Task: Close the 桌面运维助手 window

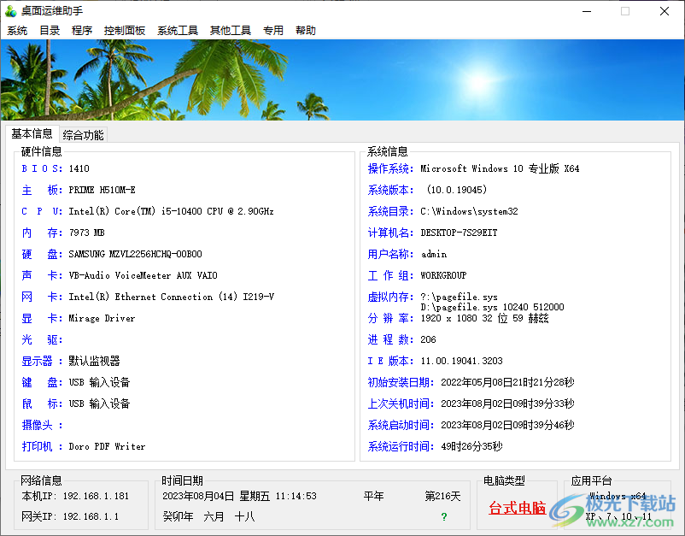Action: tap(665, 11)
